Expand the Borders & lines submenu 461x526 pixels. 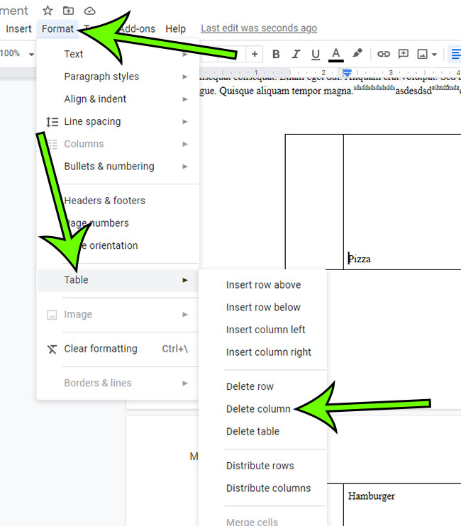point(118,383)
